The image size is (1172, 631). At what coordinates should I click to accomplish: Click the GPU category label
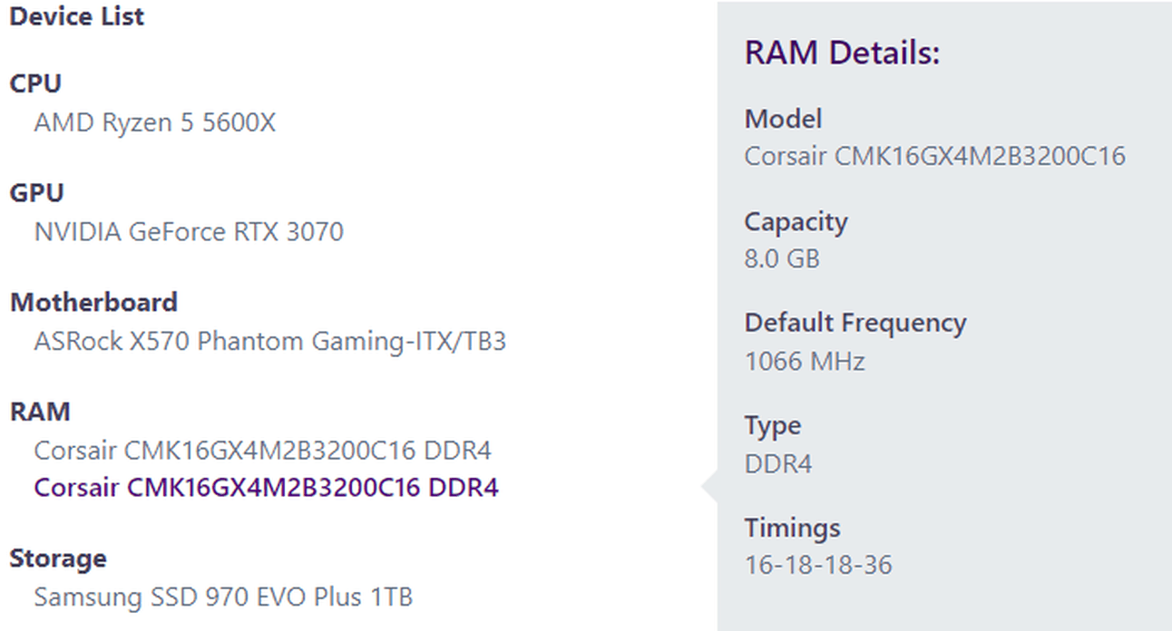pos(36,193)
